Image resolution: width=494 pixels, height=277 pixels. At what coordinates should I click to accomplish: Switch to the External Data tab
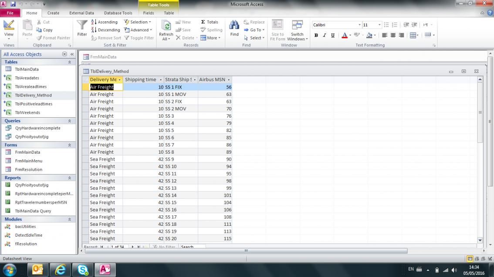(x=81, y=13)
